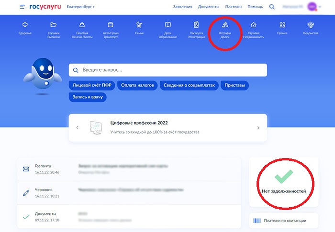Open the Стройка Недвижимость house icon
Screen dimensions: 335x232
point(253,25)
